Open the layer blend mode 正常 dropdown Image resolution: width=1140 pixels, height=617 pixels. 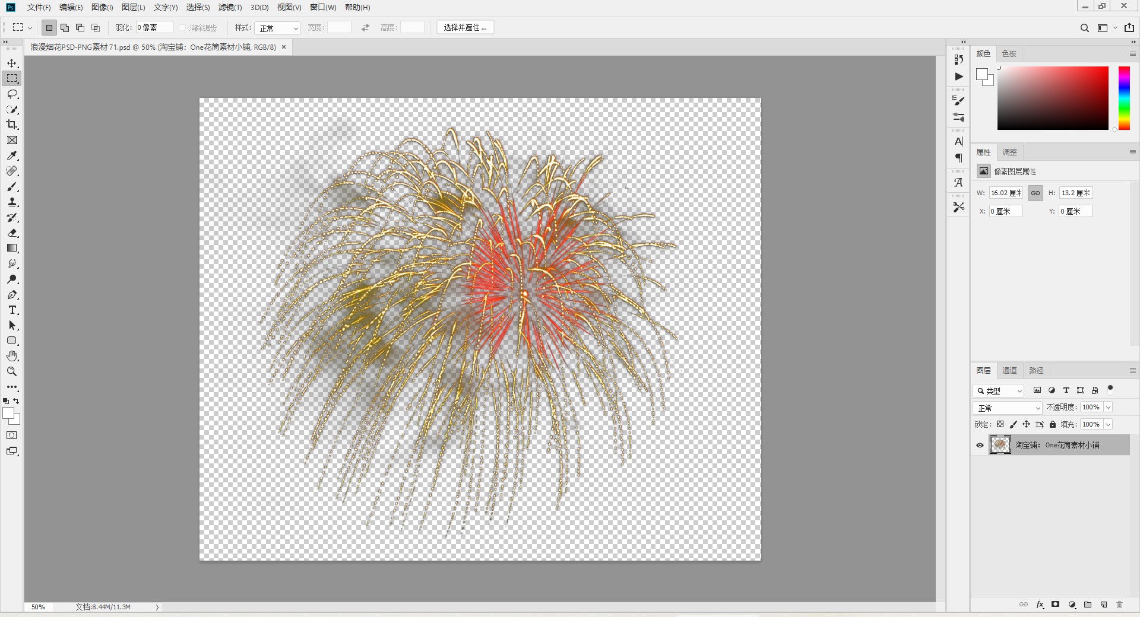pos(1008,408)
